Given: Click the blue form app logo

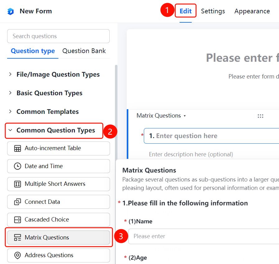Looking at the screenshot, I should coord(11,11).
